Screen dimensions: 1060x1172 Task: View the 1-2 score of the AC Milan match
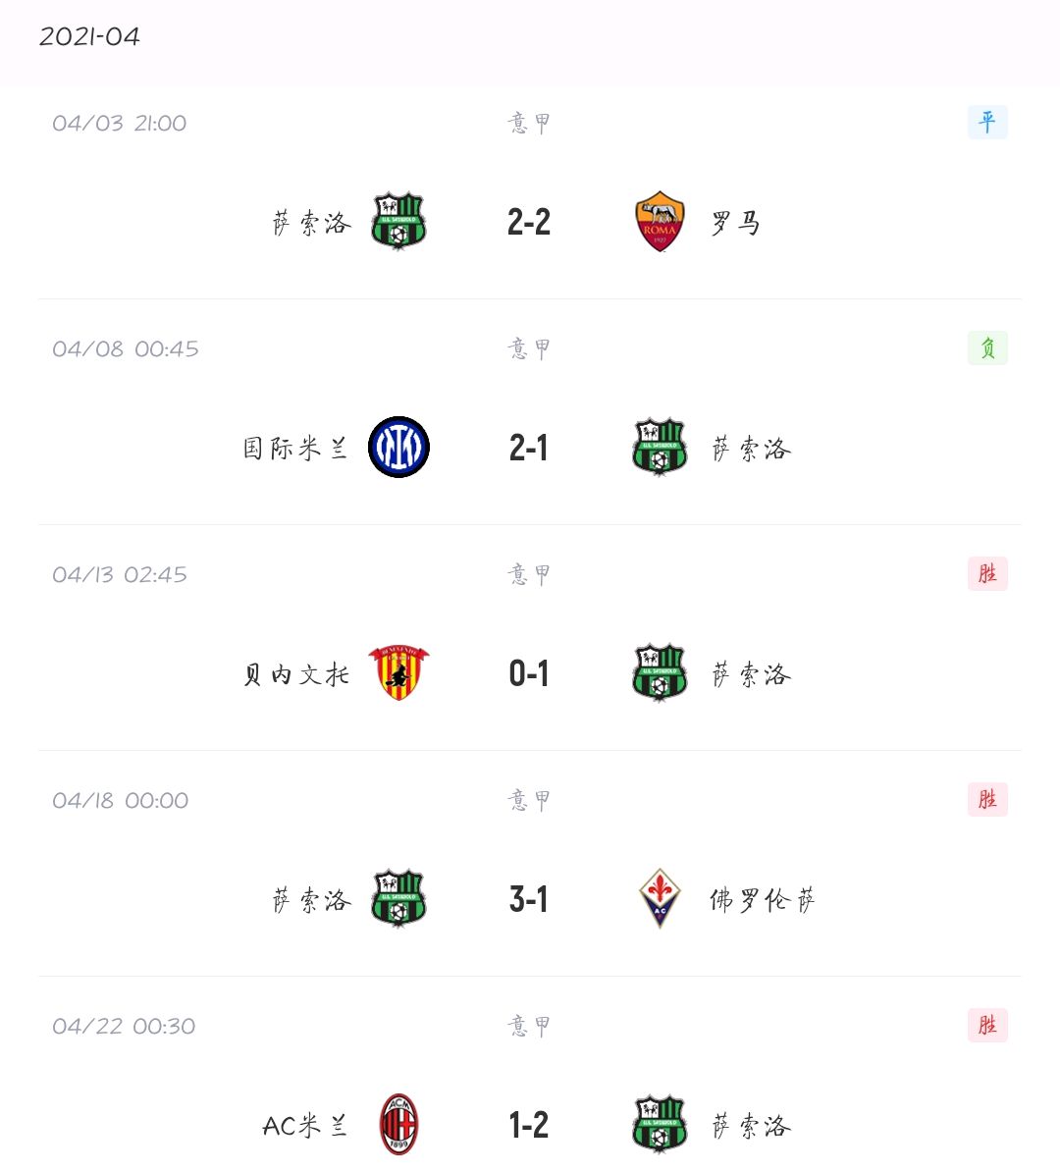point(529,1126)
